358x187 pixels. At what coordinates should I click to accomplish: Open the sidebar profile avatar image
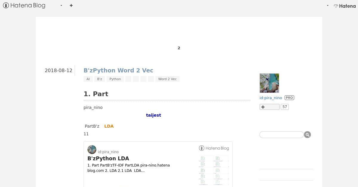click(269, 83)
